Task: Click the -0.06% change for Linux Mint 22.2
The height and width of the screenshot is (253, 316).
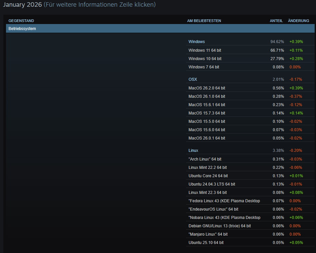Action: (x=296, y=168)
